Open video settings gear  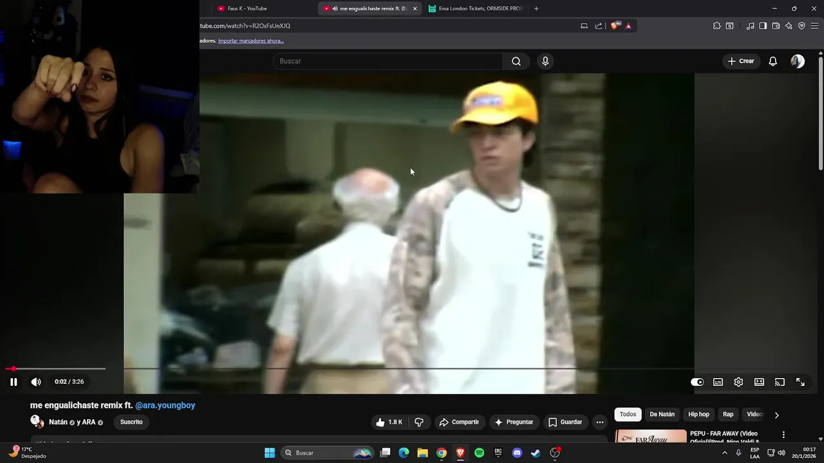point(738,382)
